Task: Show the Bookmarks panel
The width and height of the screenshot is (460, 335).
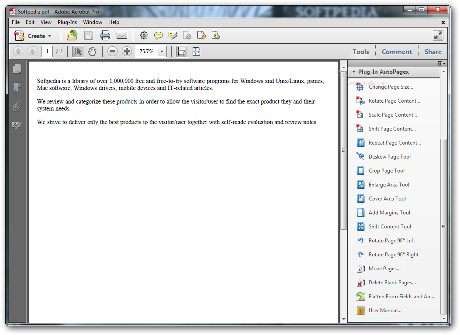Action: pyautogui.click(x=17, y=87)
